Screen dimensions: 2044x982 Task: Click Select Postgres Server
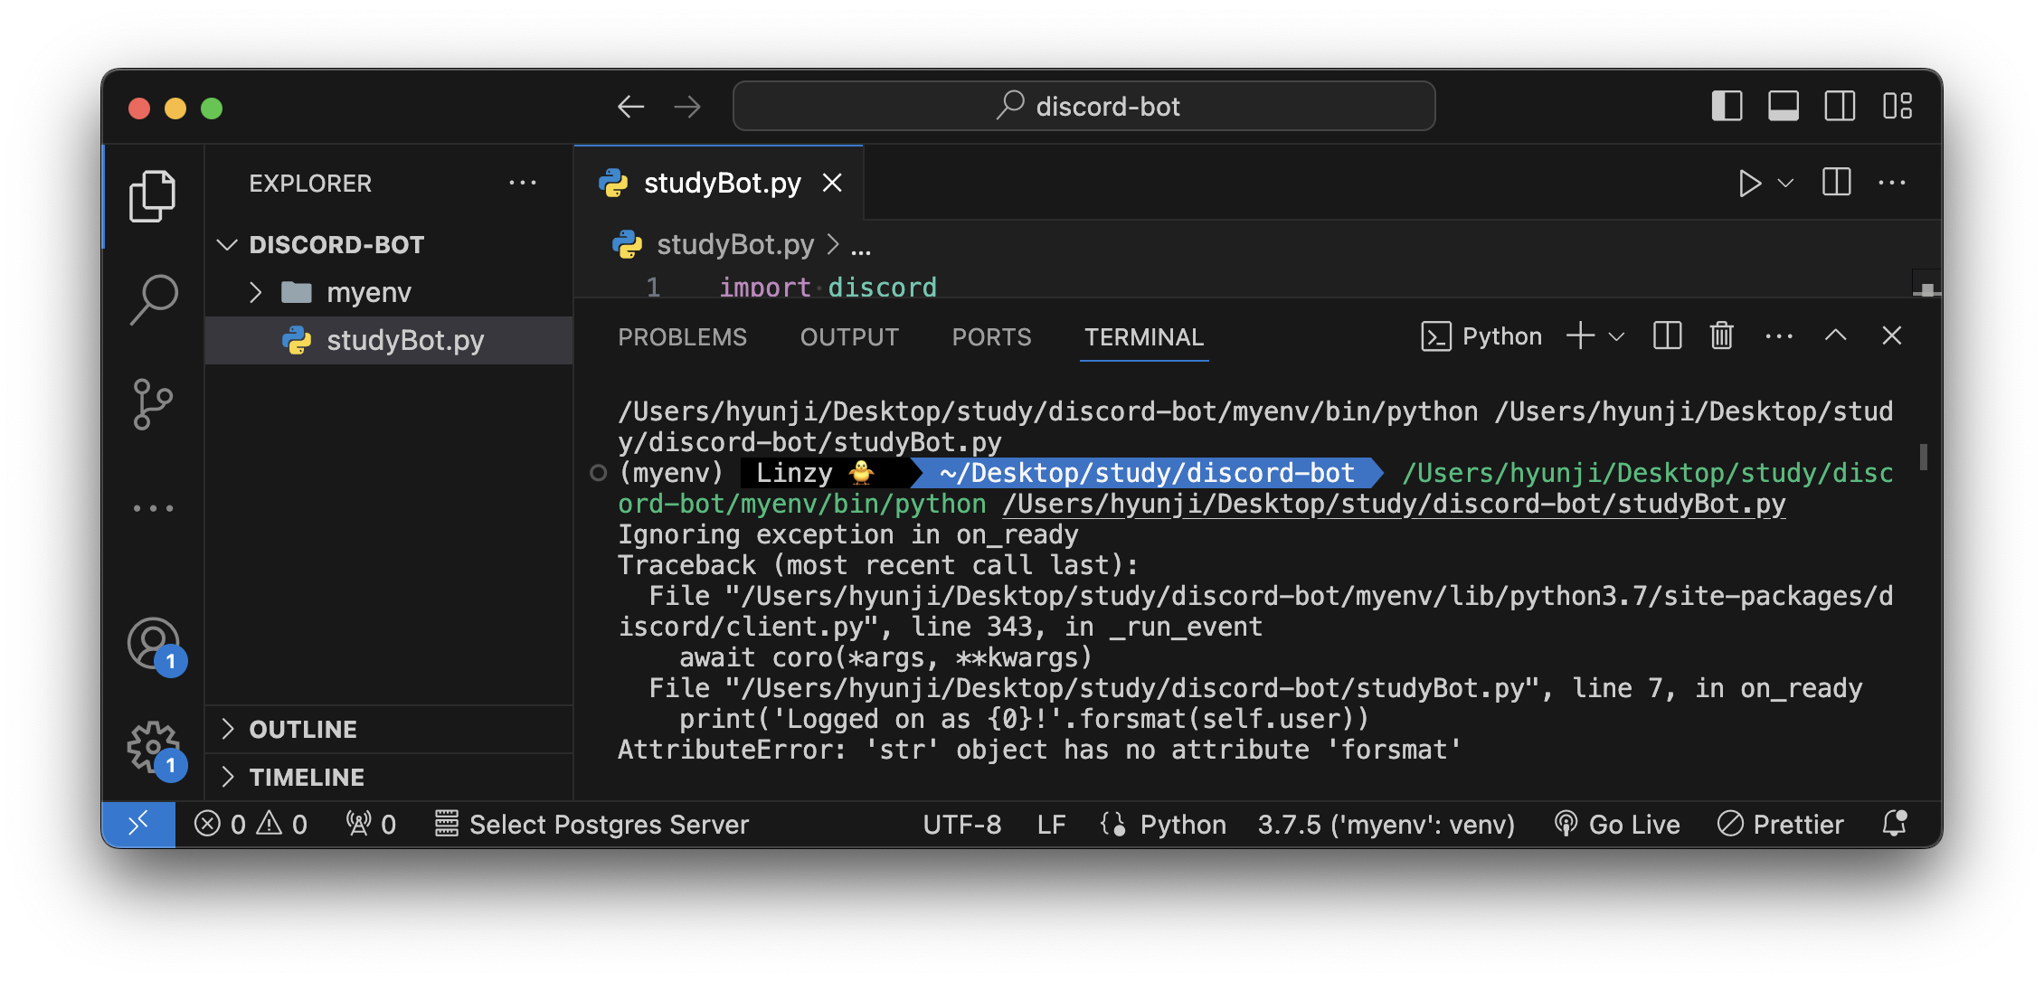[591, 824]
